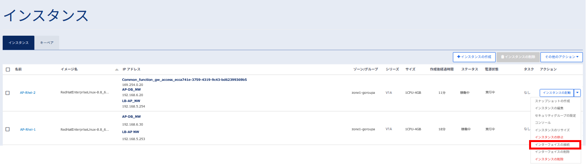Open the AP-Rhel-1 instance link
The height and width of the screenshot is (166, 586).
(x=28, y=130)
